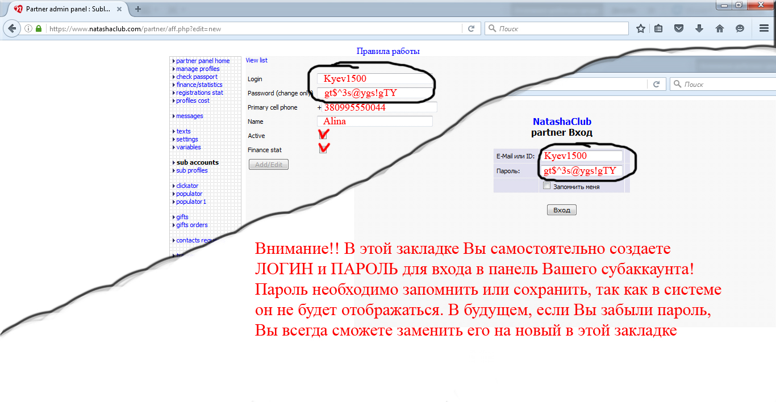Toggle the Active checkbox
Viewport: 776px width, 402px height.
click(x=323, y=135)
